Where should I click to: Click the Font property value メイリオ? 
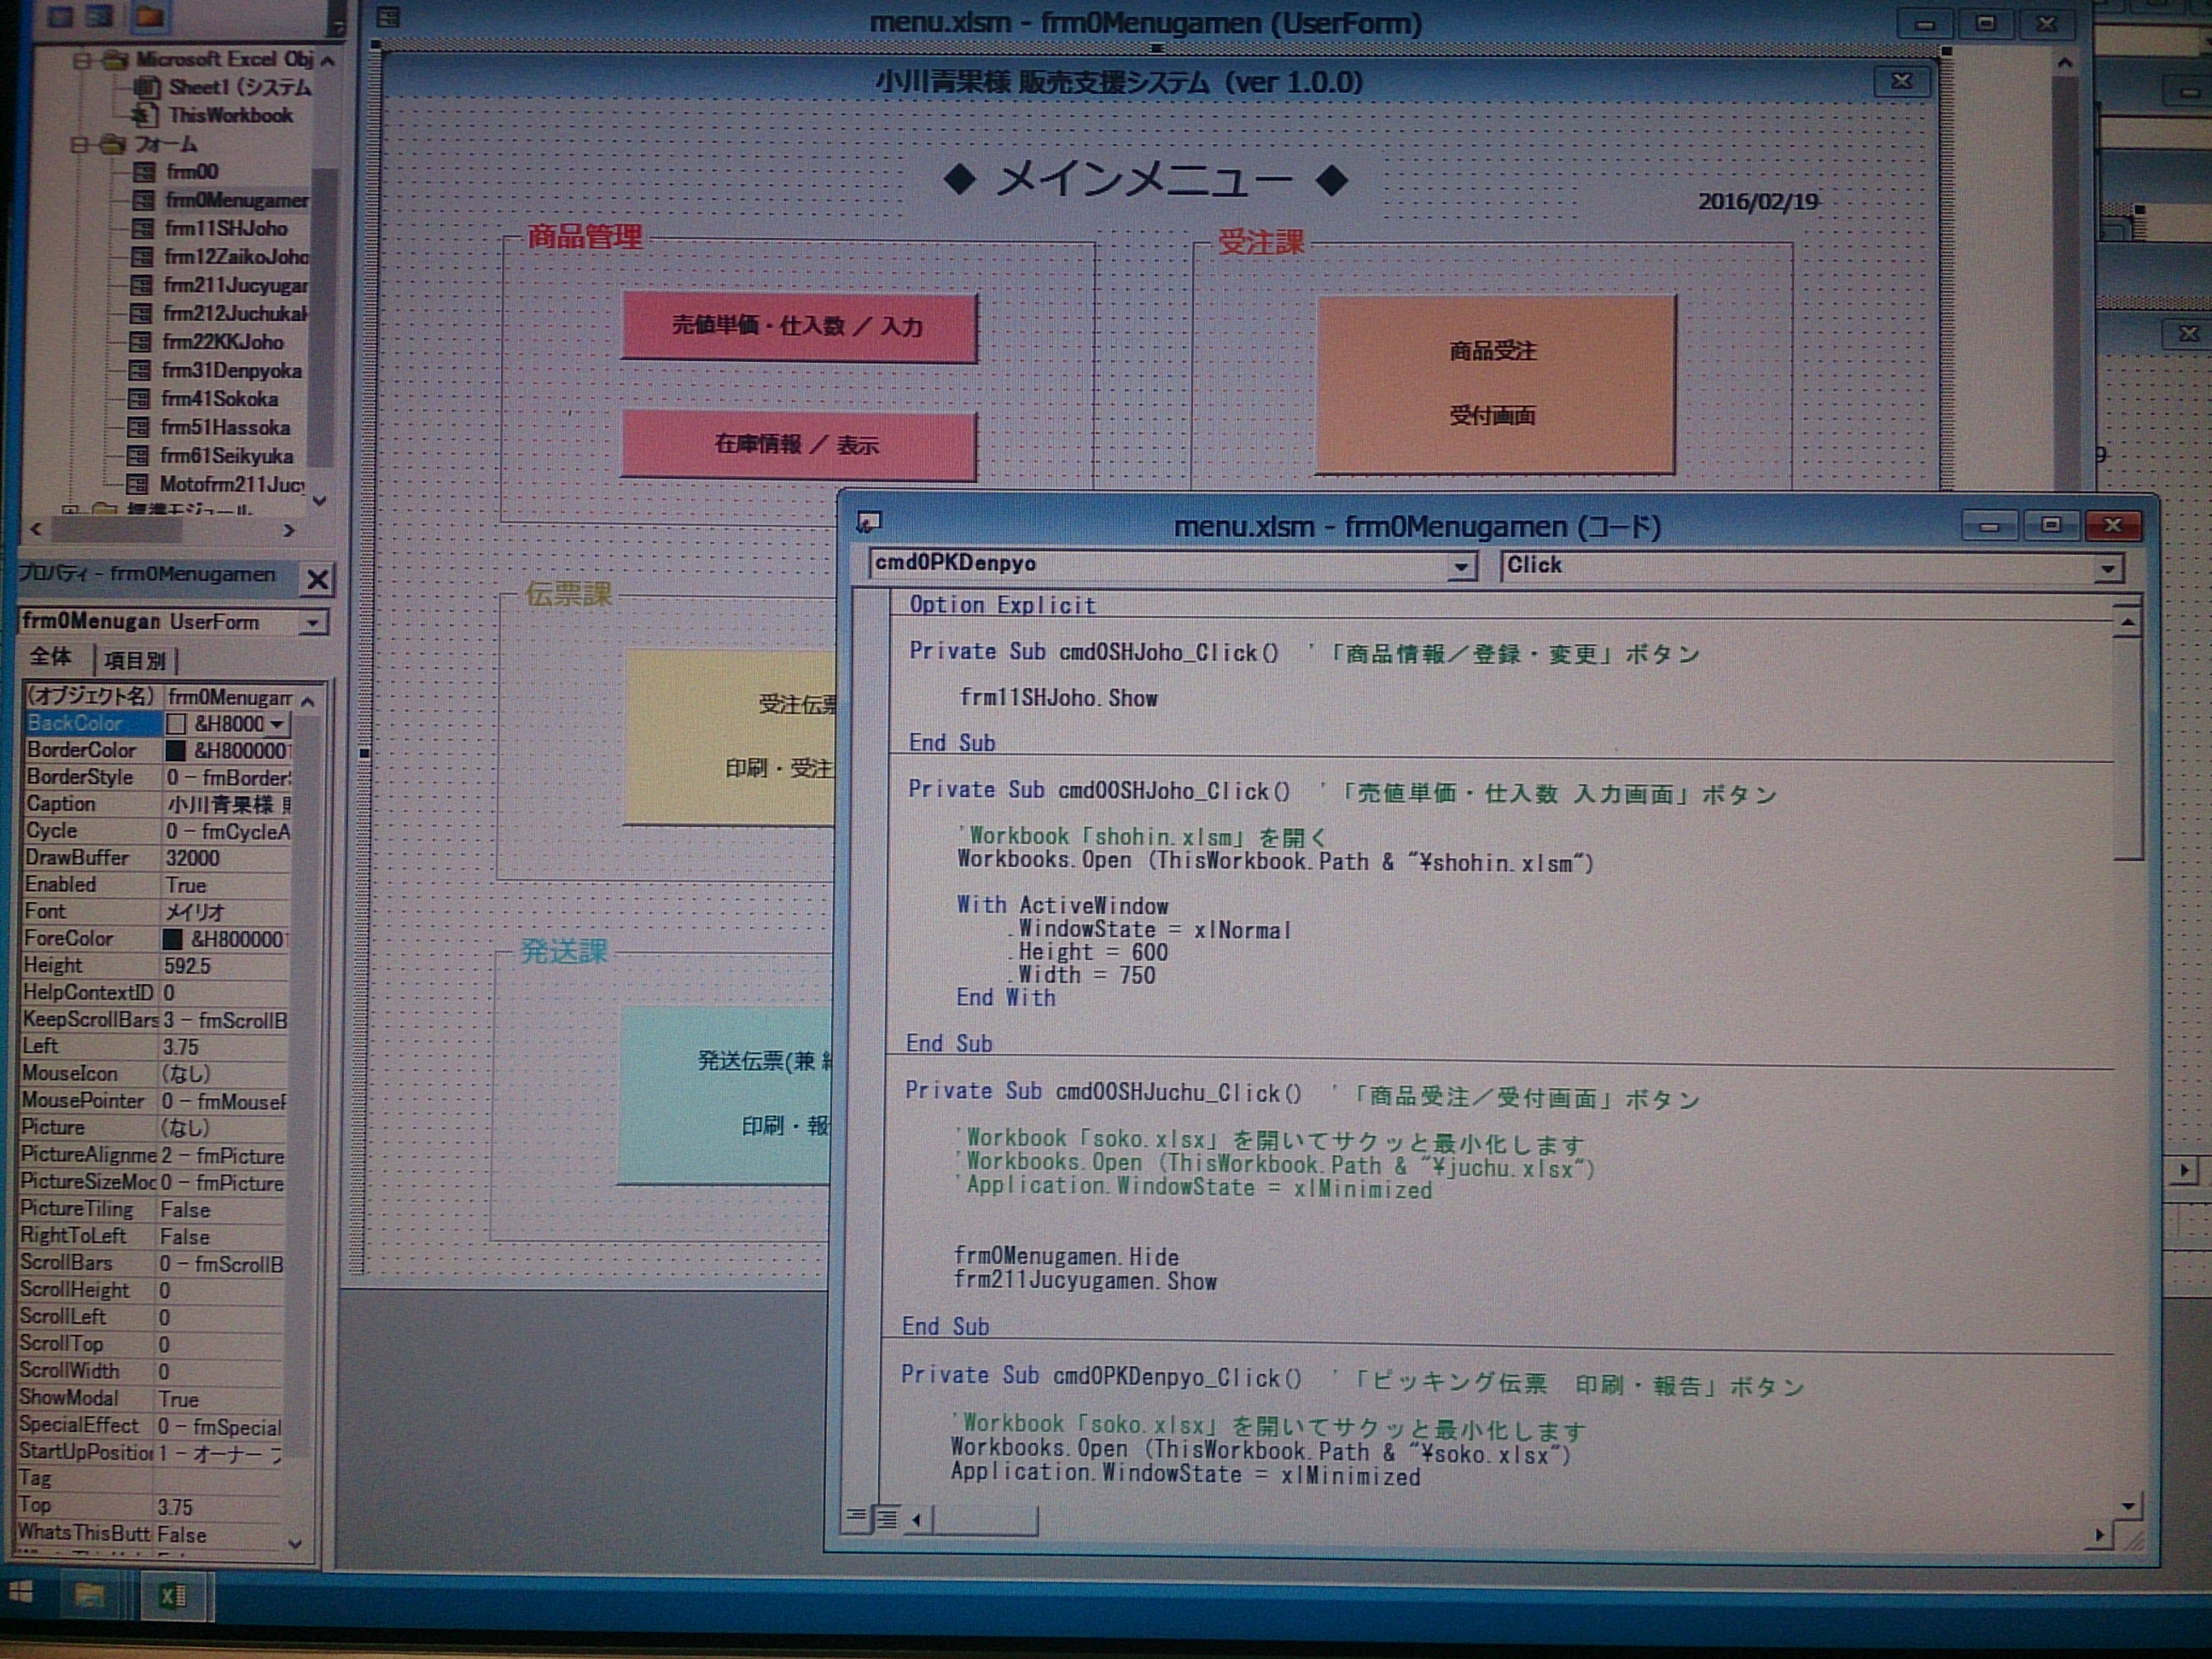tap(226, 912)
